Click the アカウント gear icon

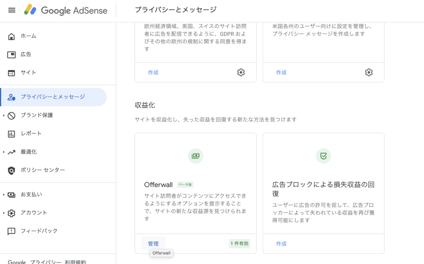(11, 213)
